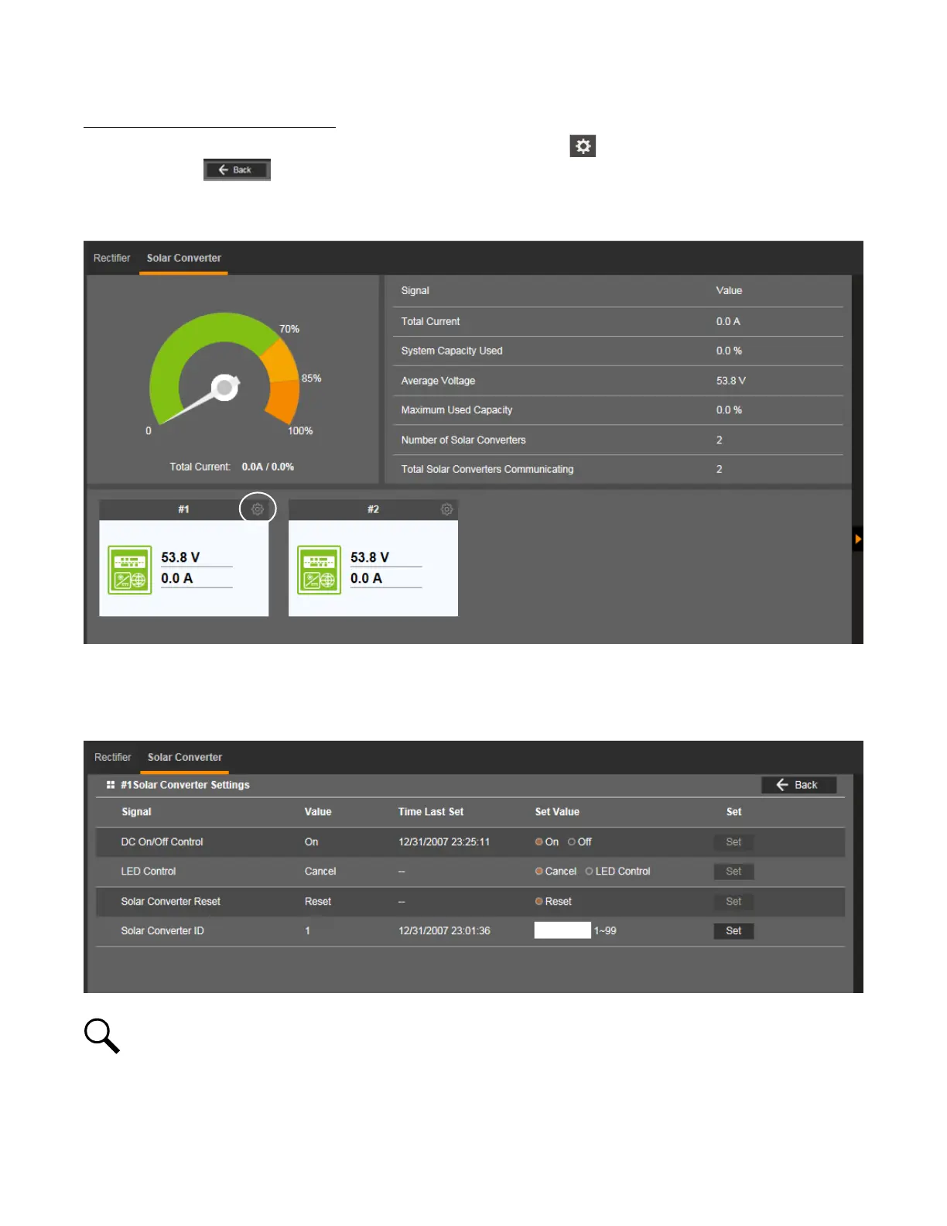Switch to Solar Converter tab in upper panel

(x=184, y=258)
